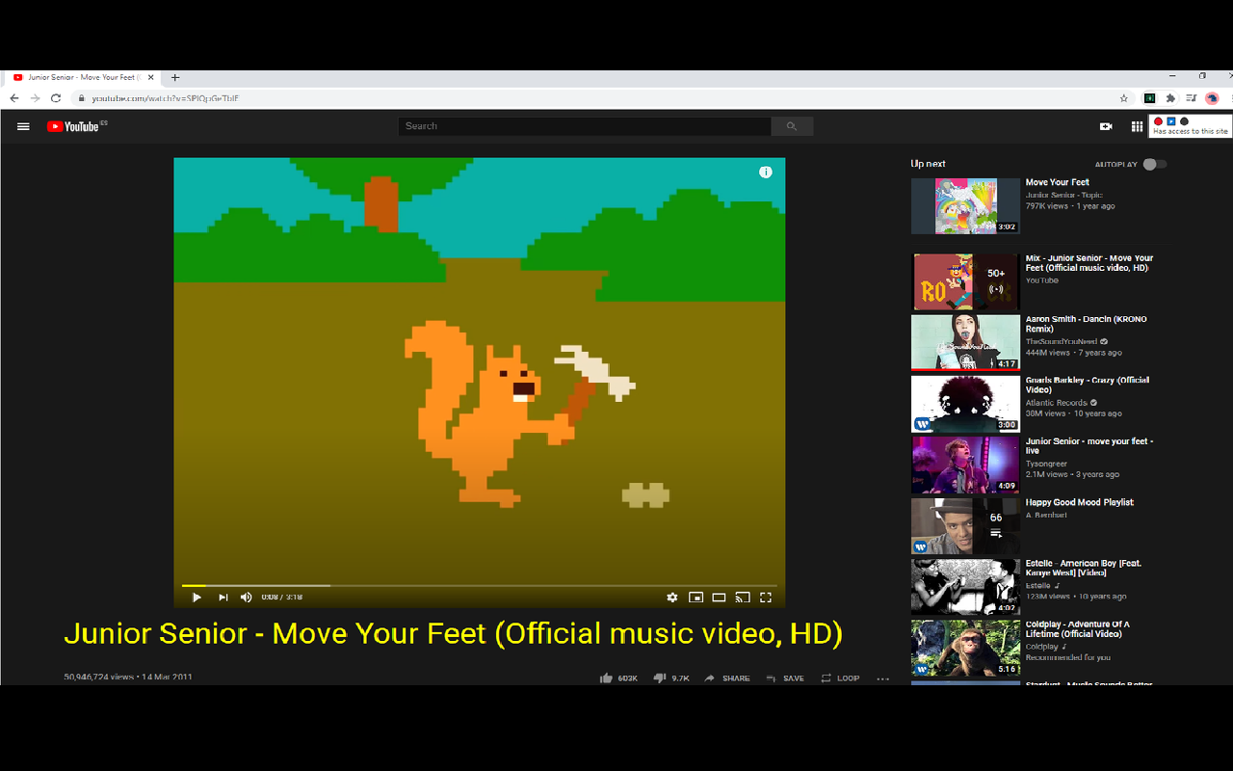This screenshot has width=1233, height=771.
Task: Open the YouTube apps grid icon
Action: 1137,126
